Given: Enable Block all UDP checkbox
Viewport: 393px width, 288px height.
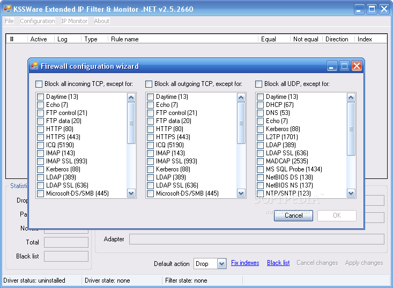Looking at the screenshot, I should (x=258, y=84).
